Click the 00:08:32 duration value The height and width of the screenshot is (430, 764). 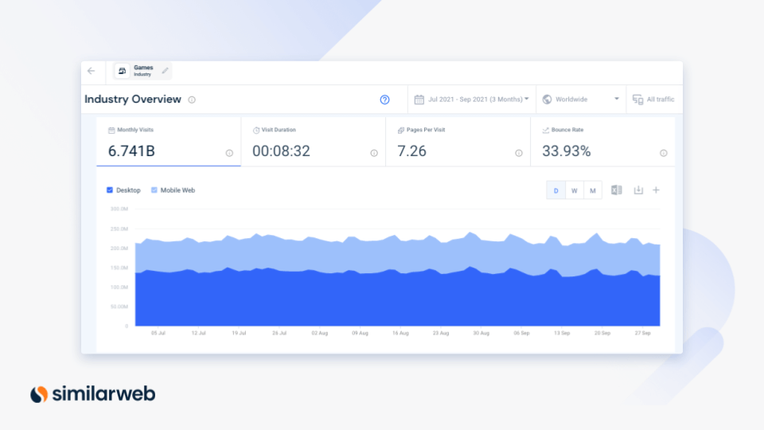[x=281, y=151]
